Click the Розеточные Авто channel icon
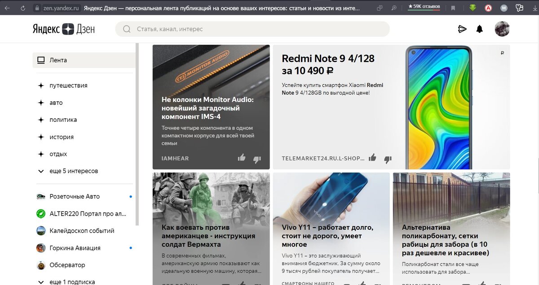The width and height of the screenshot is (539, 285). (x=41, y=196)
